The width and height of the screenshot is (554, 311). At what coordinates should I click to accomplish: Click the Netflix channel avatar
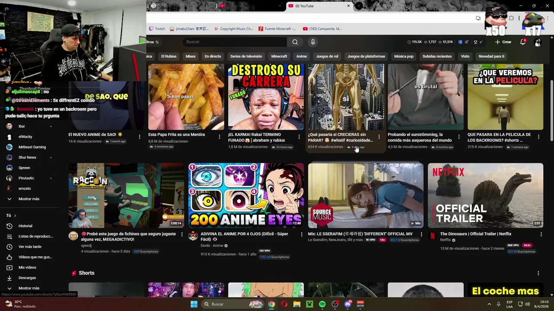[x=432, y=236]
